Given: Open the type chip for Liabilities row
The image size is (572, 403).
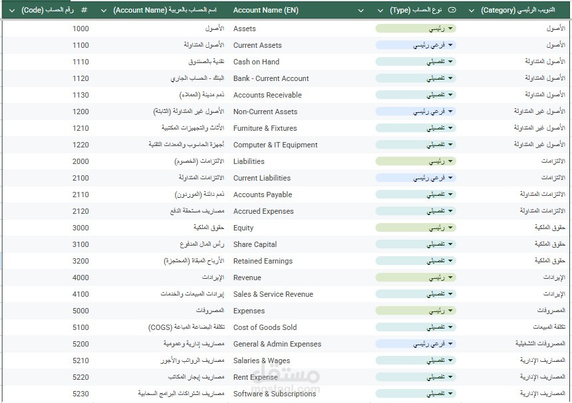Looking at the screenshot, I should point(416,161).
